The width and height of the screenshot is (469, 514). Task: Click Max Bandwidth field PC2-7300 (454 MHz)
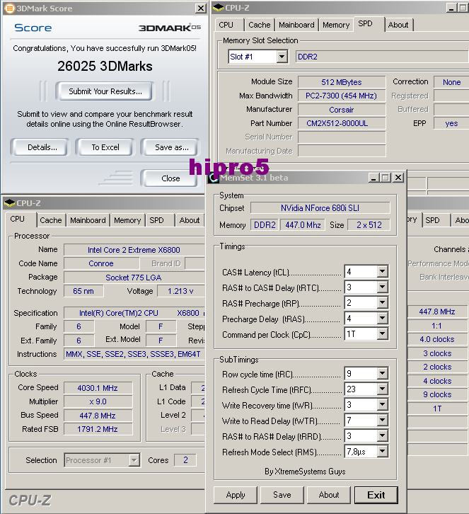point(342,96)
